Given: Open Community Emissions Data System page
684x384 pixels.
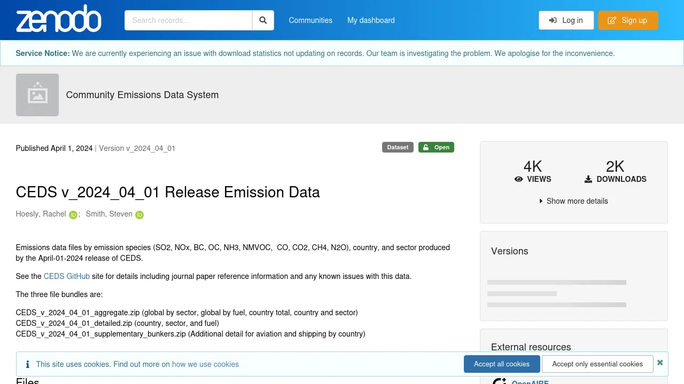Looking at the screenshot, I should (142, 95).
